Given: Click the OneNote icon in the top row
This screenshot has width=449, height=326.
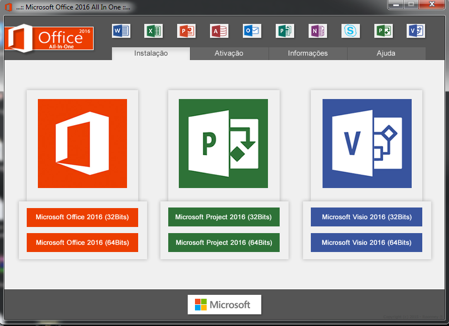Looking at the screenshot, I should pos(318,31).
